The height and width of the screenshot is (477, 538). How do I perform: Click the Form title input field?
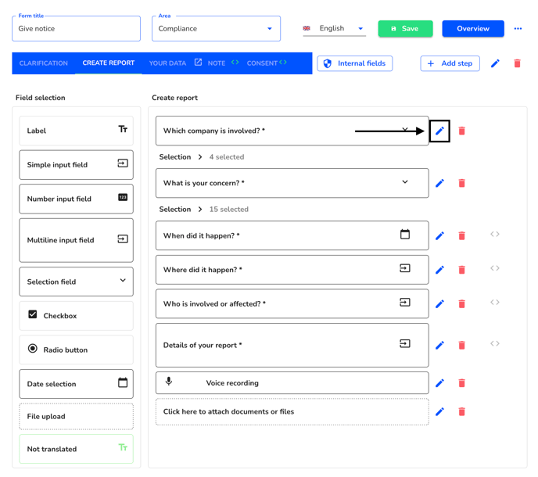76,28
